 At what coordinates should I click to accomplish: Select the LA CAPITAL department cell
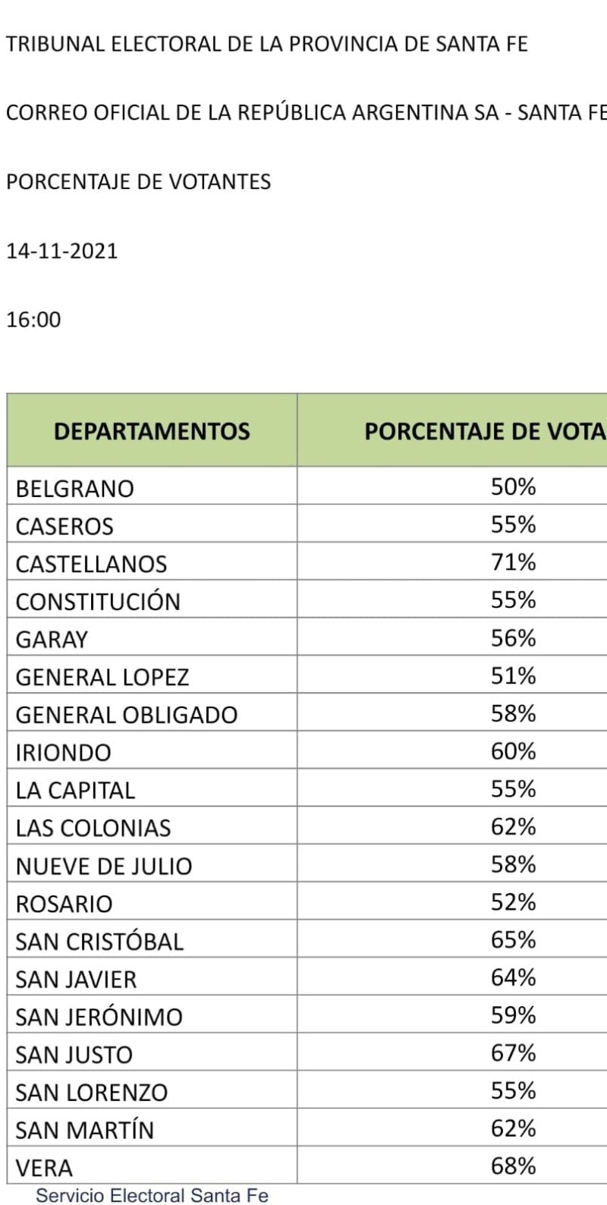[75, 790]
